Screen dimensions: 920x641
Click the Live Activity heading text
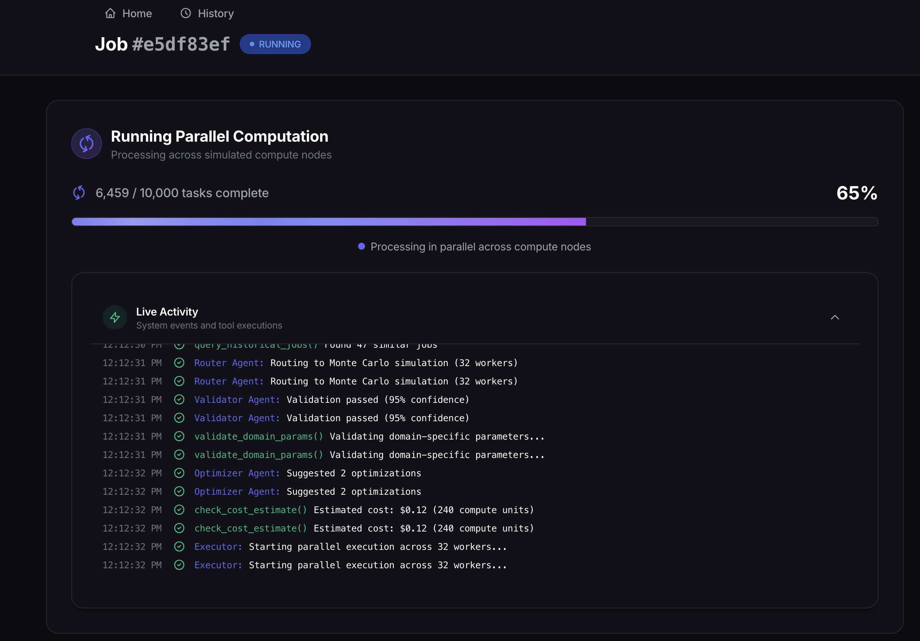click(x=167, y=312)
